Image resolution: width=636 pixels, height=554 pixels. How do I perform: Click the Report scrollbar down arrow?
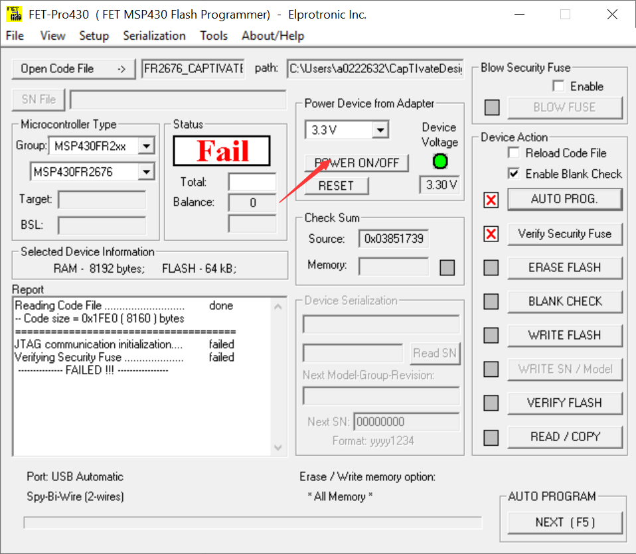click(278, 447)
